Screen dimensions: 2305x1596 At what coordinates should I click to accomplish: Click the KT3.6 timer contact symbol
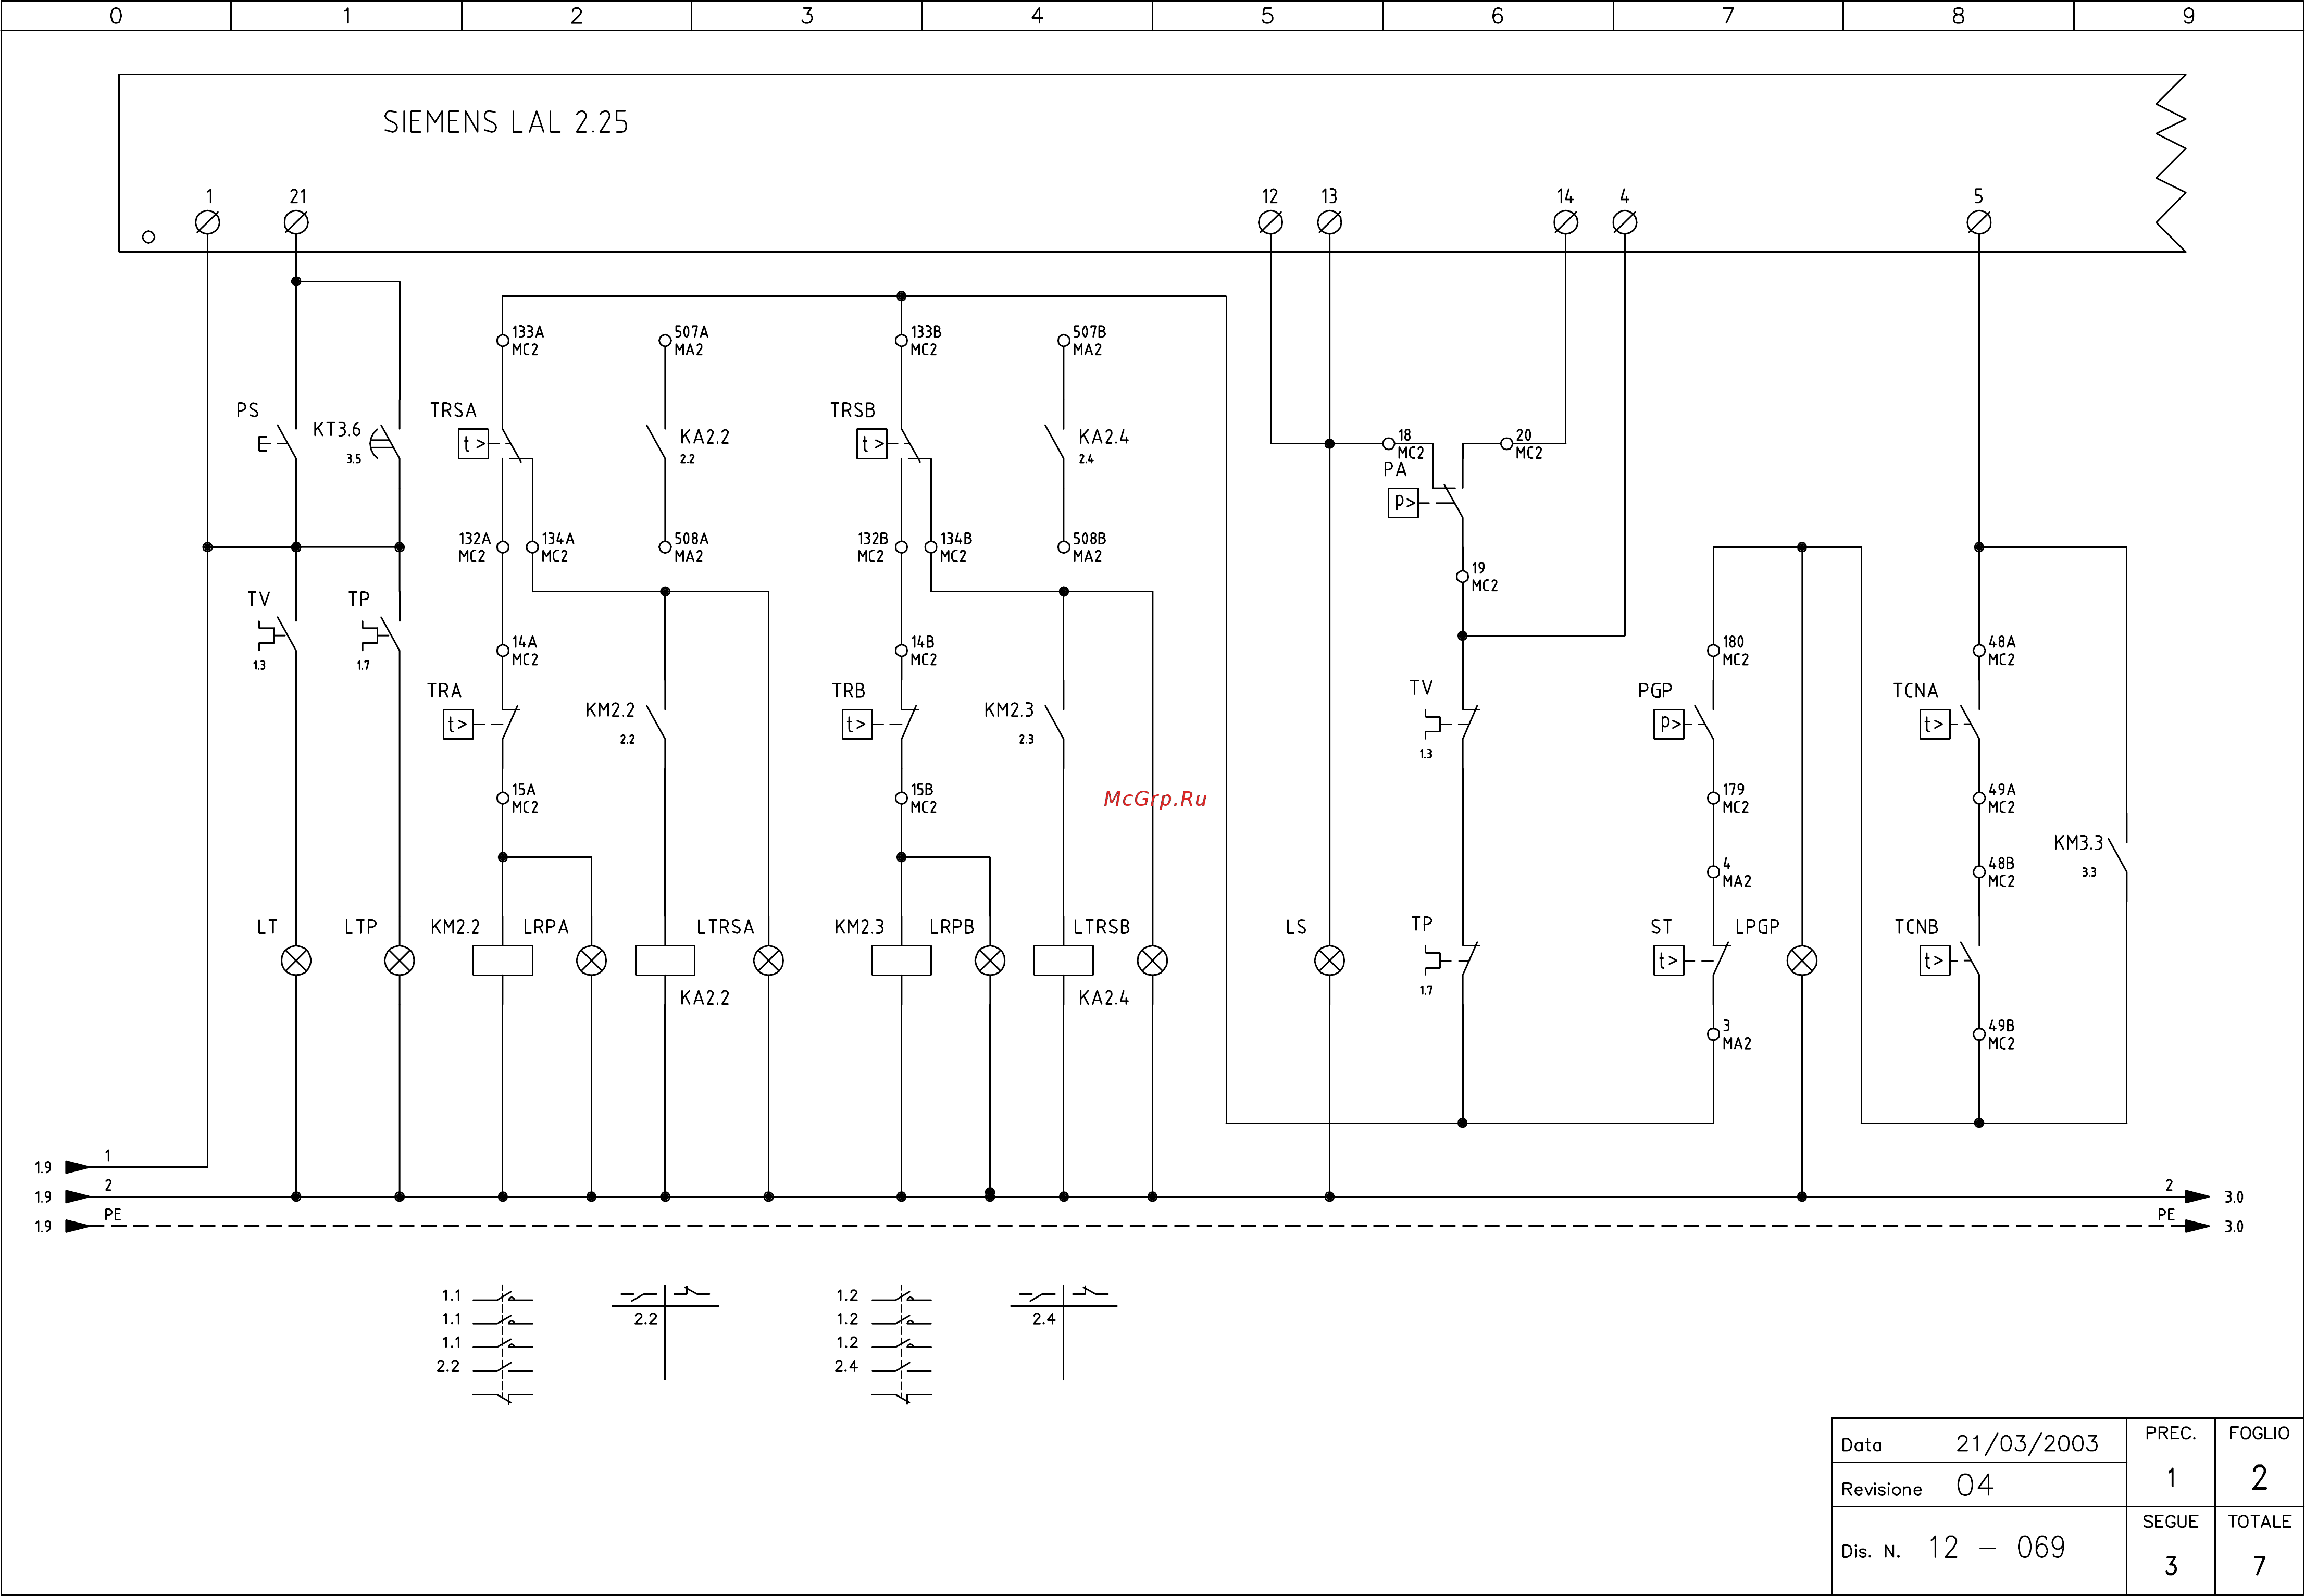coord(386,443)
